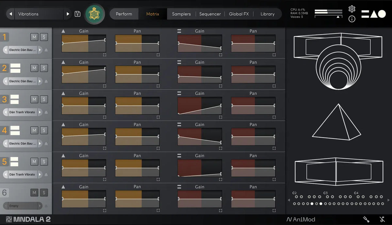The height and width of the screenshot is (225, 392).
Task: Open the Vibrations preset name dropdown
Action: click(x=39, y=14)
